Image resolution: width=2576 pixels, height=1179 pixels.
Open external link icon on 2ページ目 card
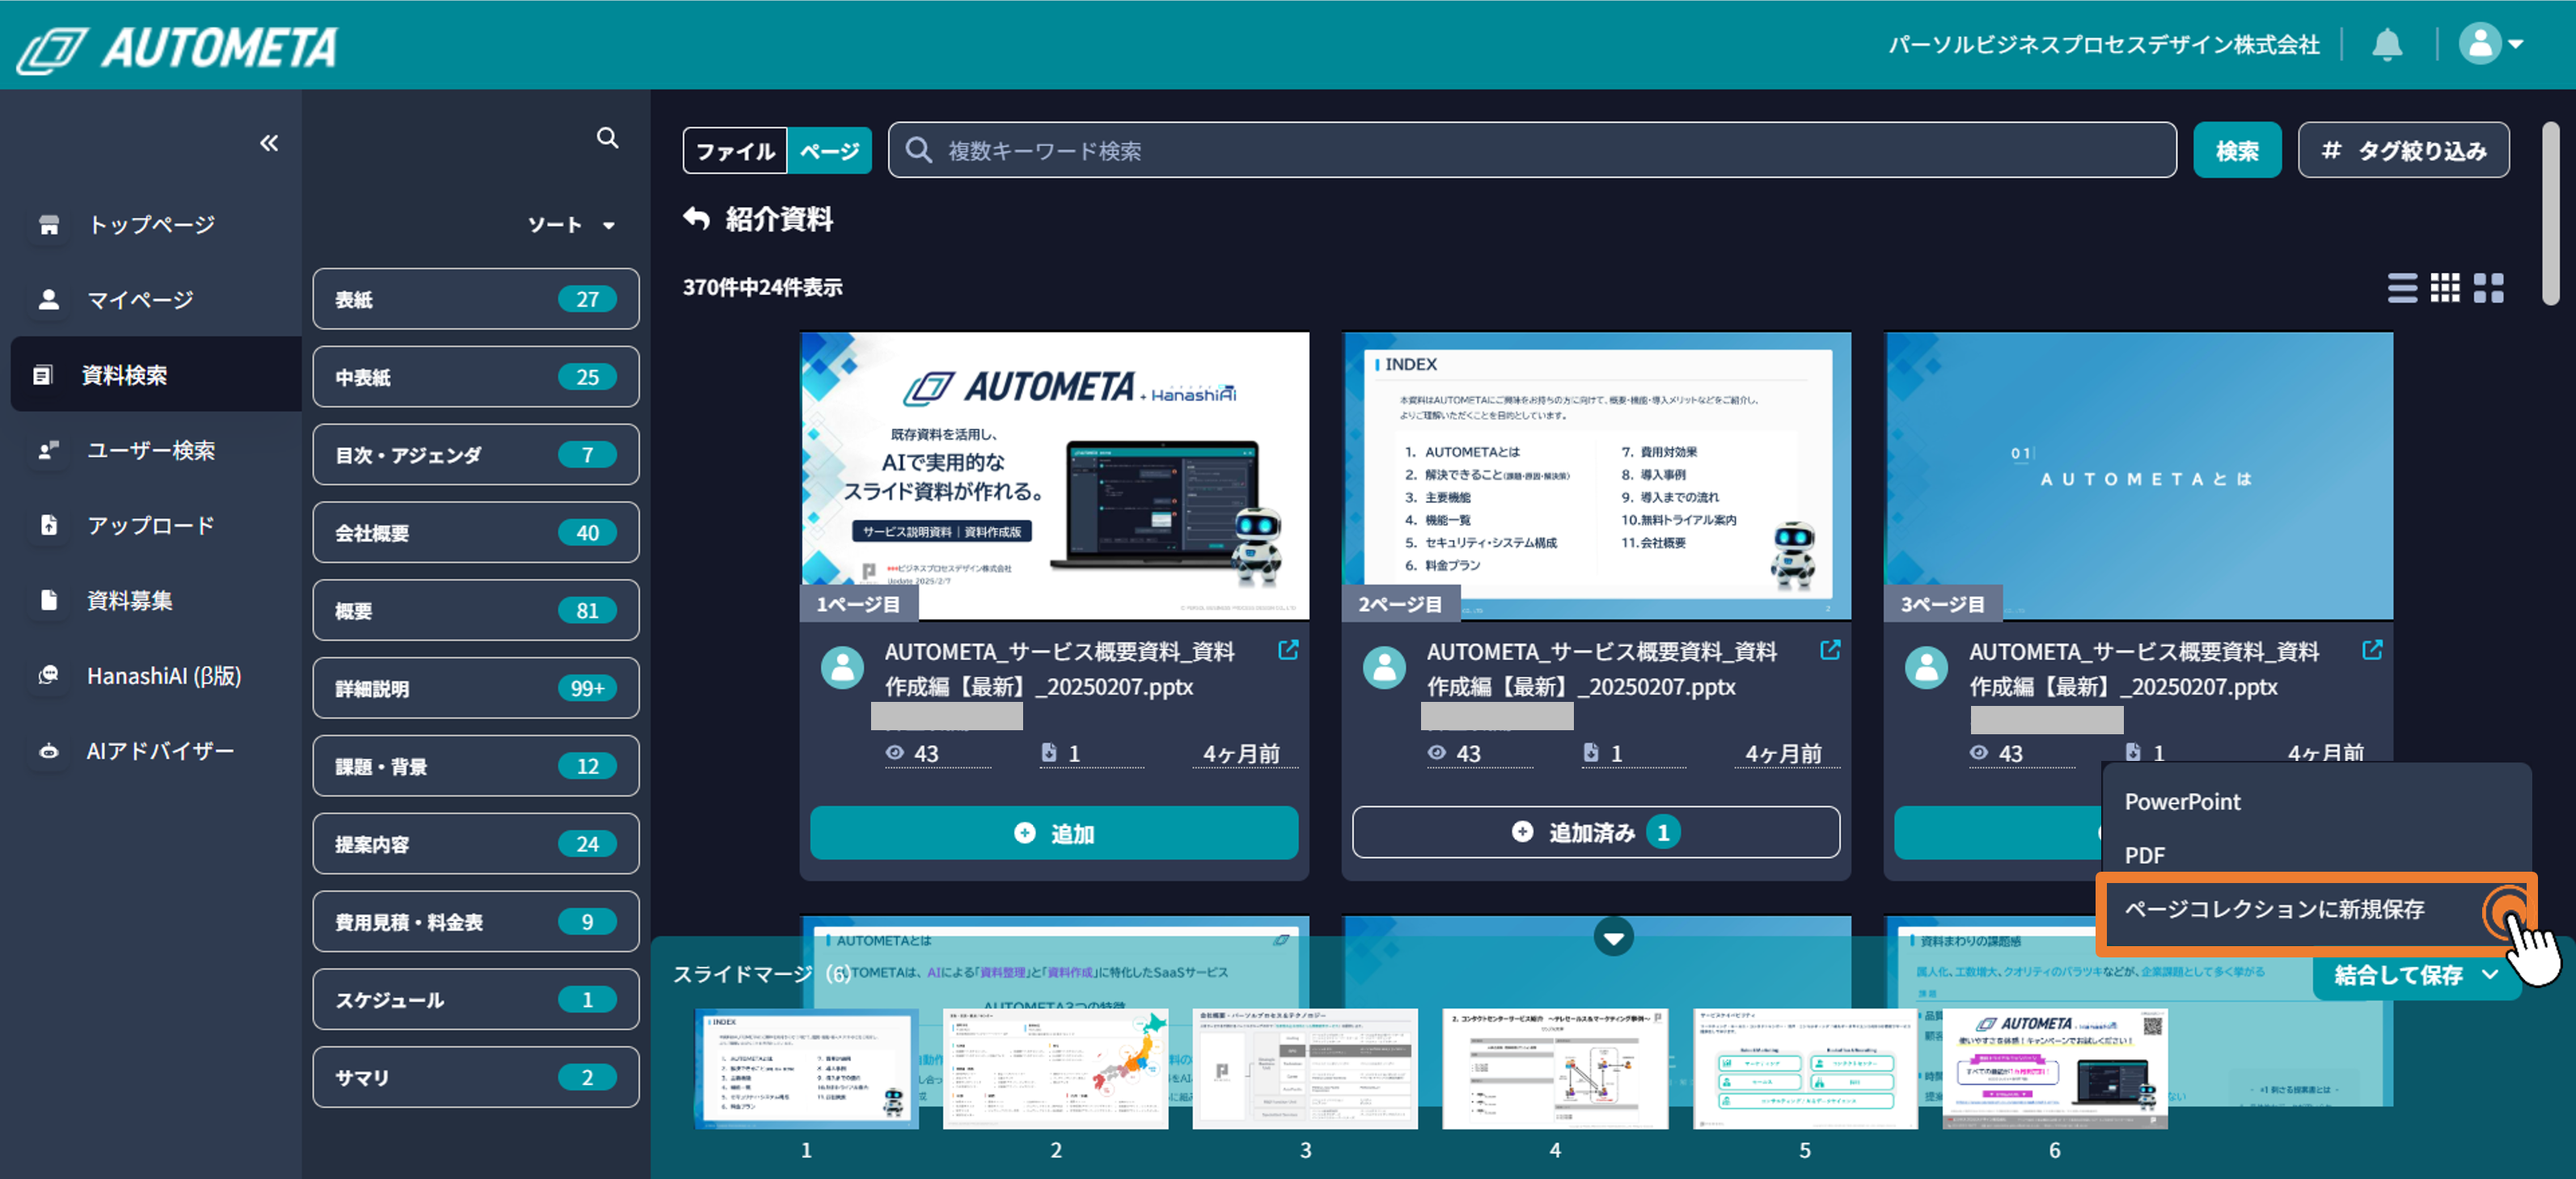click(x=1830, y=650)
